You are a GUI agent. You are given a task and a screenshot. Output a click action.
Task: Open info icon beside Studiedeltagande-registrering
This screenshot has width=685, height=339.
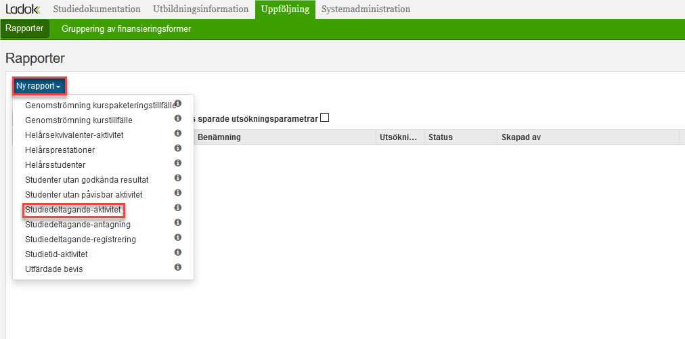178,238
